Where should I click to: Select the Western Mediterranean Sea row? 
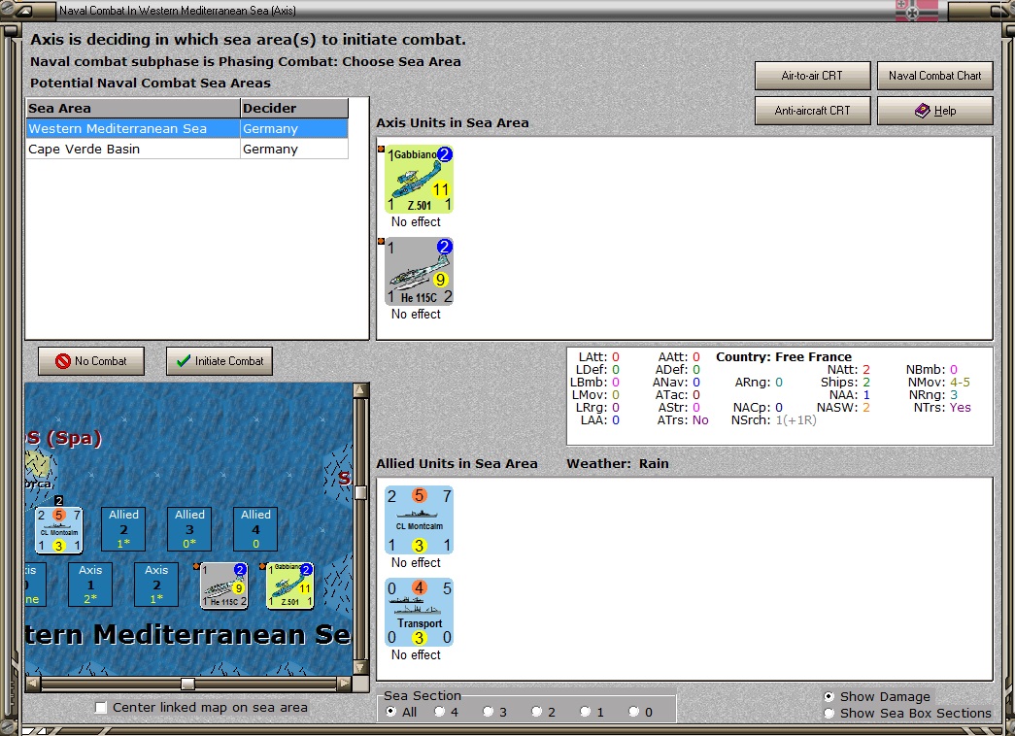[187, 129]
